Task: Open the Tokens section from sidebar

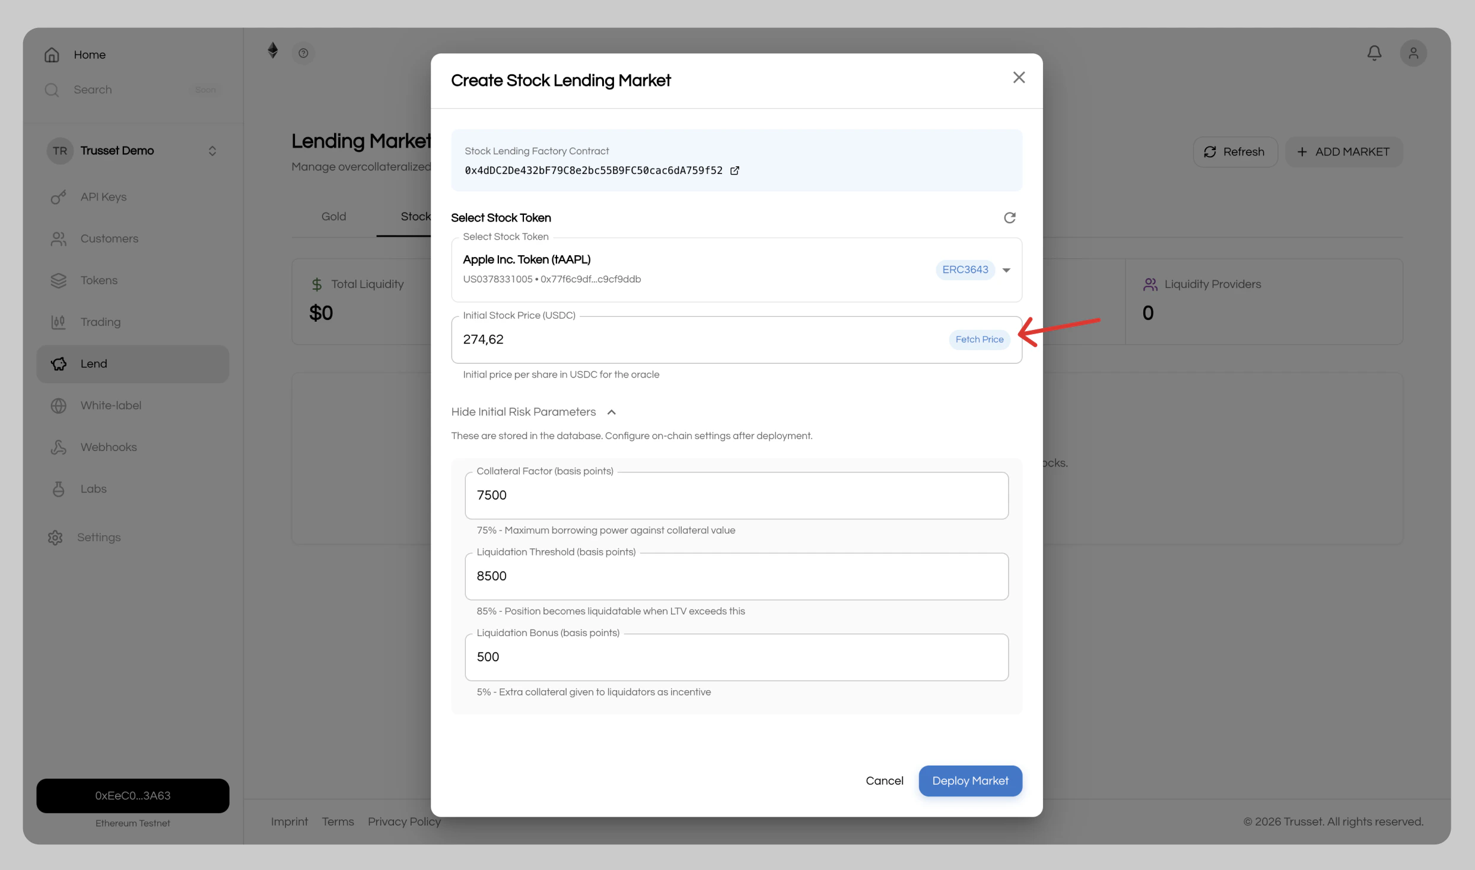Action: coord(58,280)
